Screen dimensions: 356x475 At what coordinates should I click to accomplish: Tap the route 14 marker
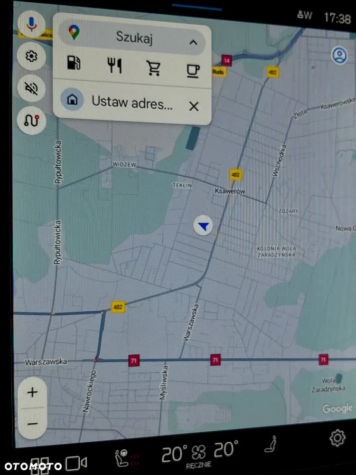pyautogui.click(x=226, y=61)
